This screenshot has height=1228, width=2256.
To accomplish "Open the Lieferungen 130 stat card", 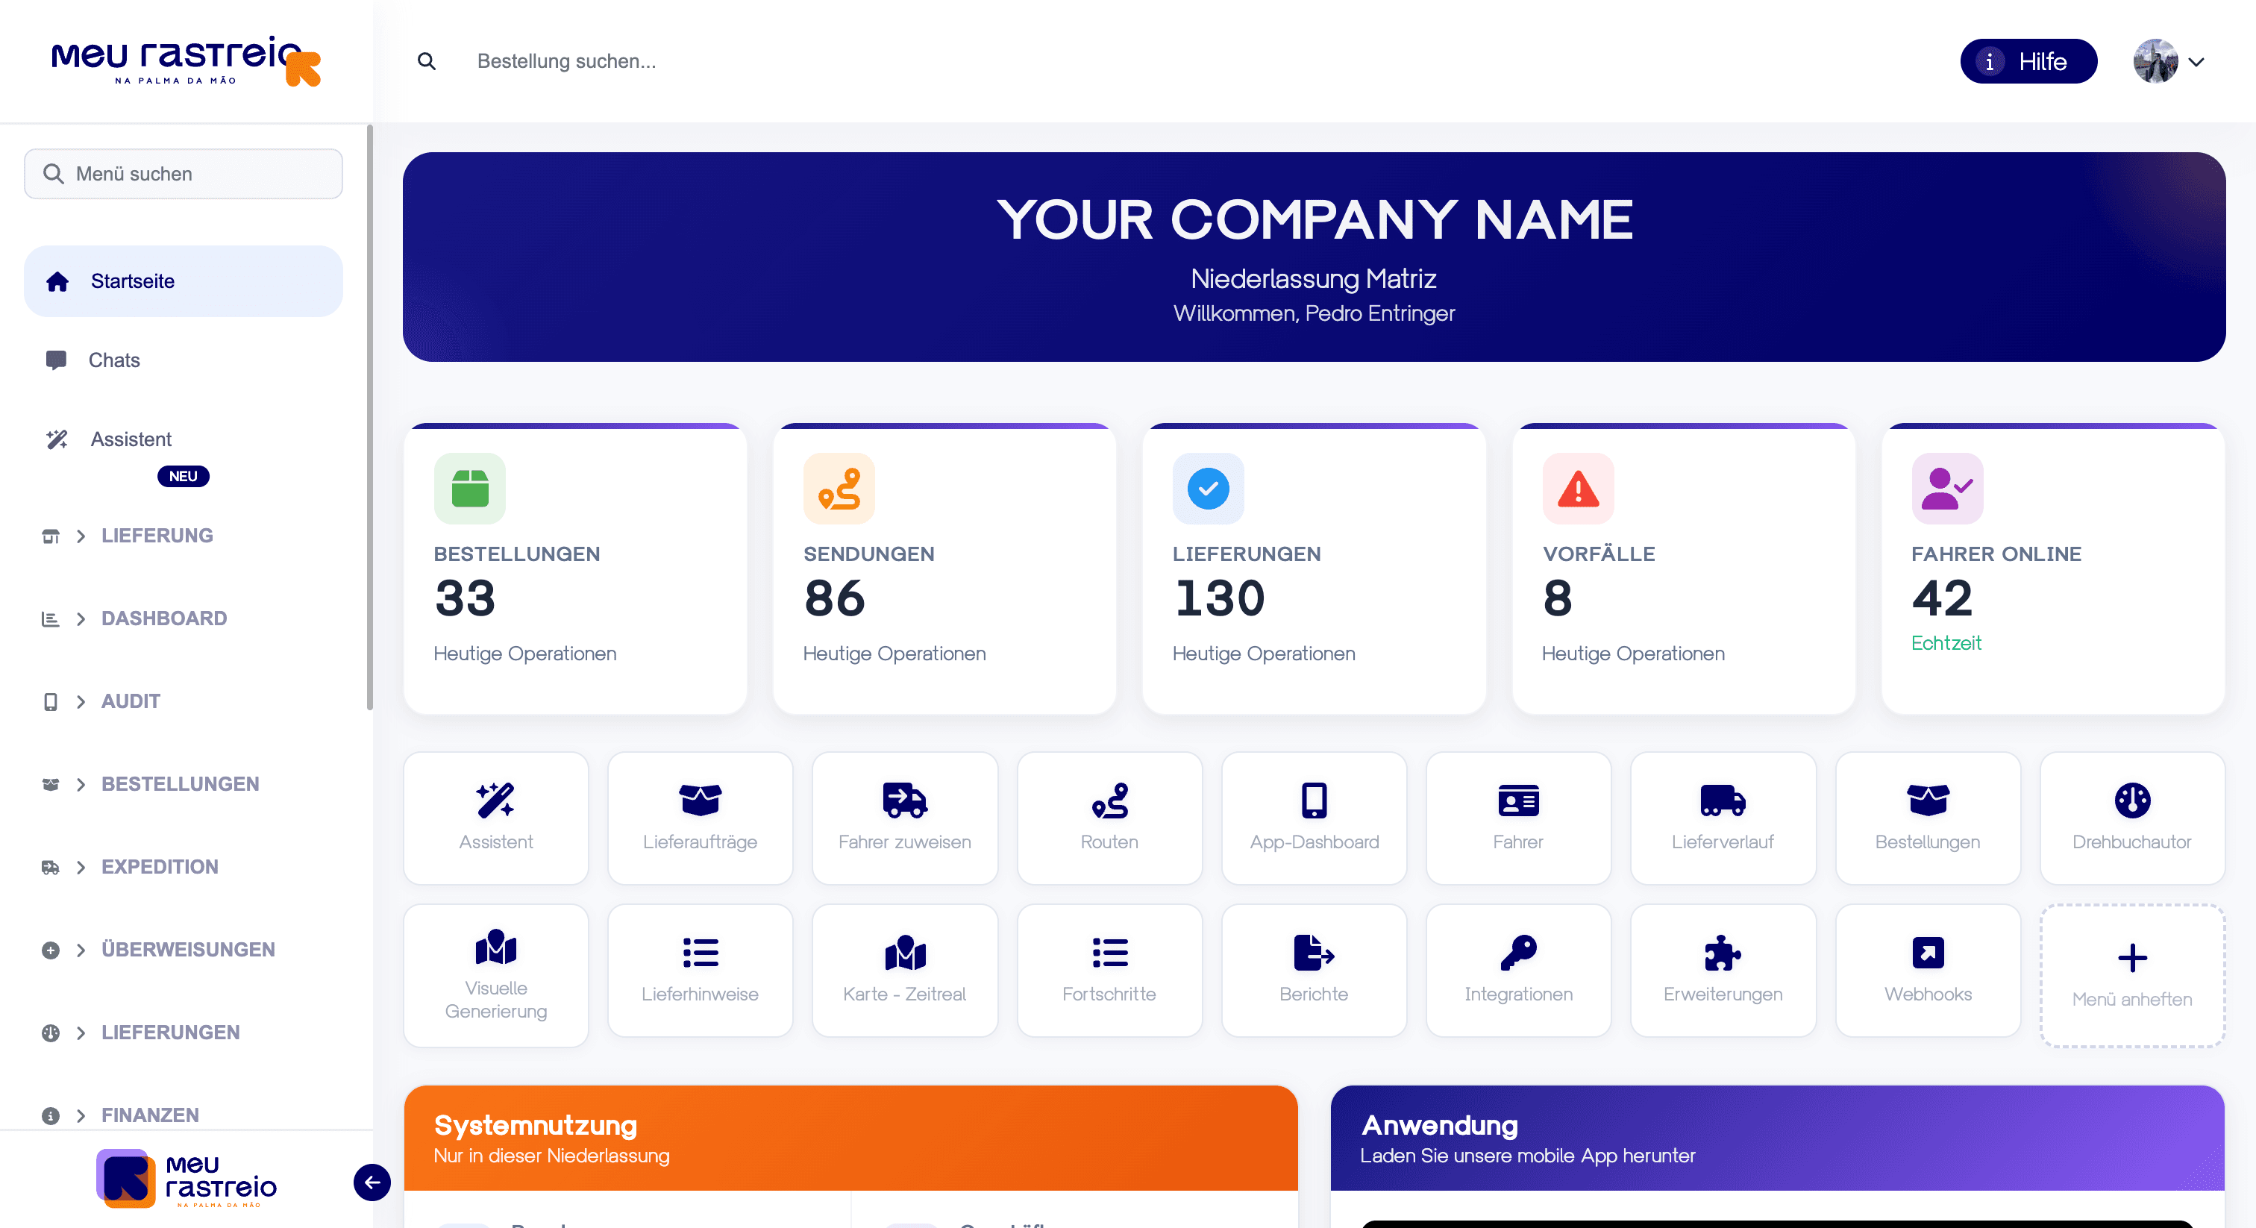I will click(1314, 568).
